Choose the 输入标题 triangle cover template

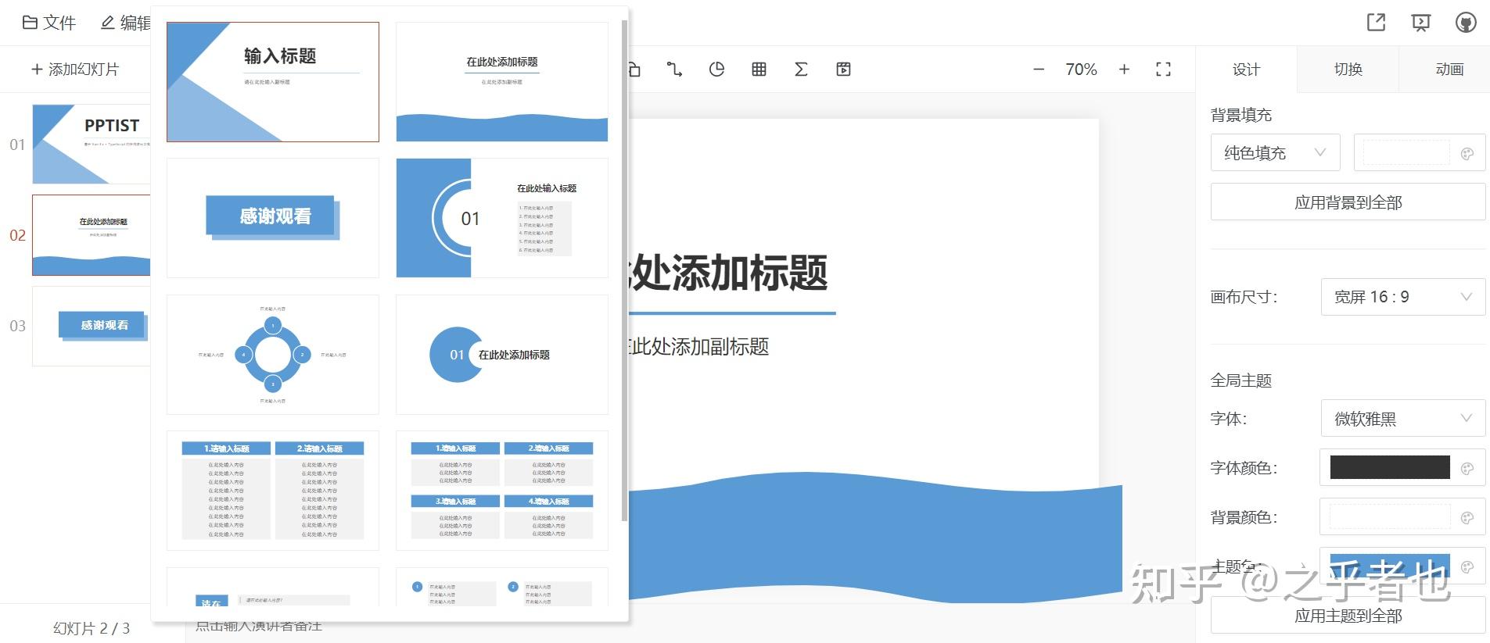click(x=273, y=82)
